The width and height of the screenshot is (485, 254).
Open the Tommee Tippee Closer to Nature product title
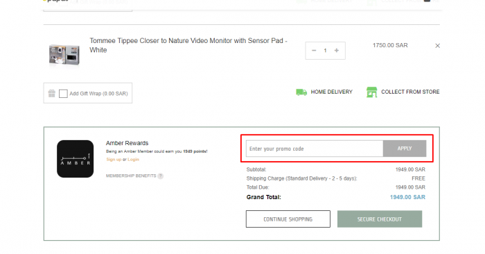(x=188, y=45)
